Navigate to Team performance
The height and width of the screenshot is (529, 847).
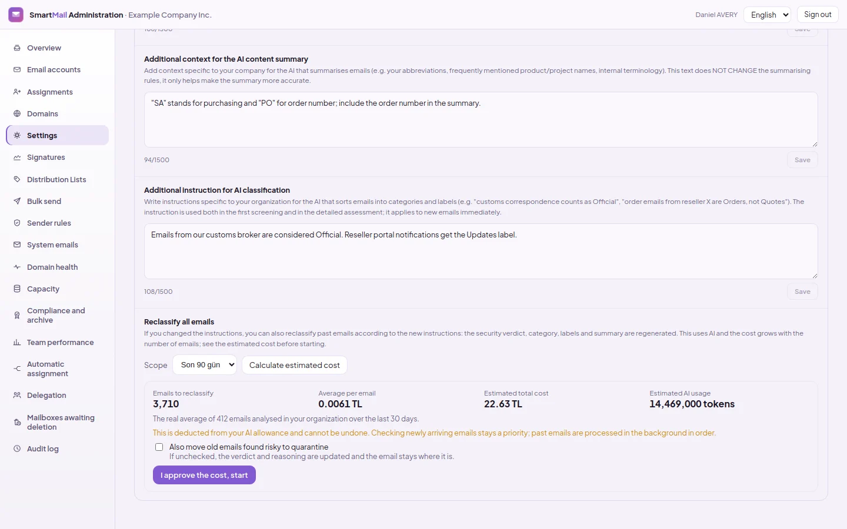(x=57, y=343)
